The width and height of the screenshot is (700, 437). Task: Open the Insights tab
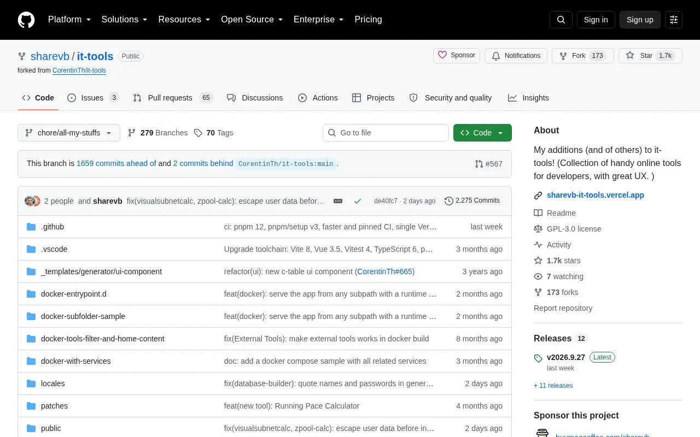pyautogui.click(x=528, y=98)
